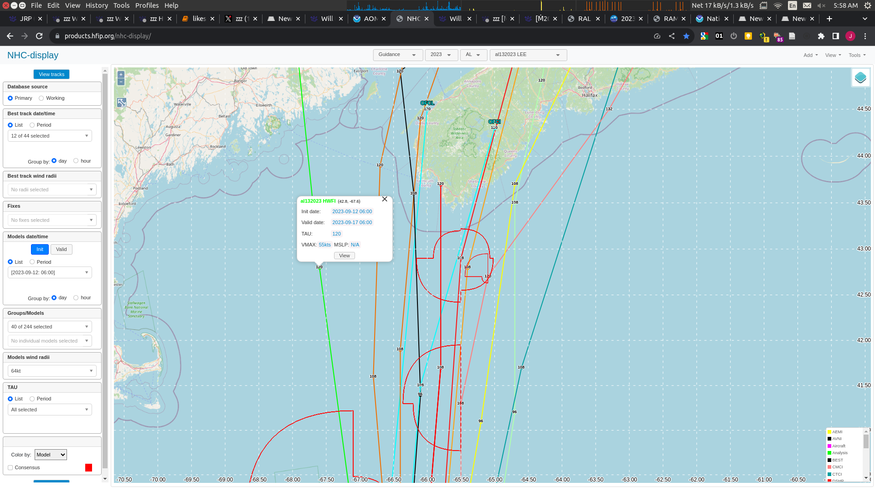This screenshot has height=492, width=875.
Task: Zoom in on the map
Action: 121,74
